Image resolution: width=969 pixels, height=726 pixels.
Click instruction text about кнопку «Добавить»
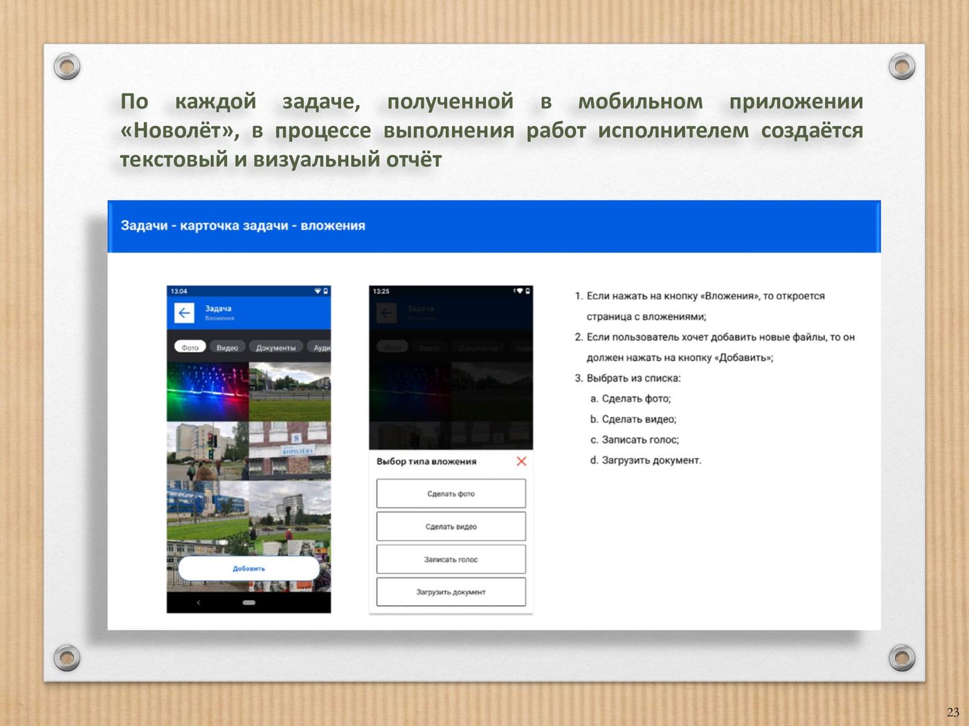721,347
